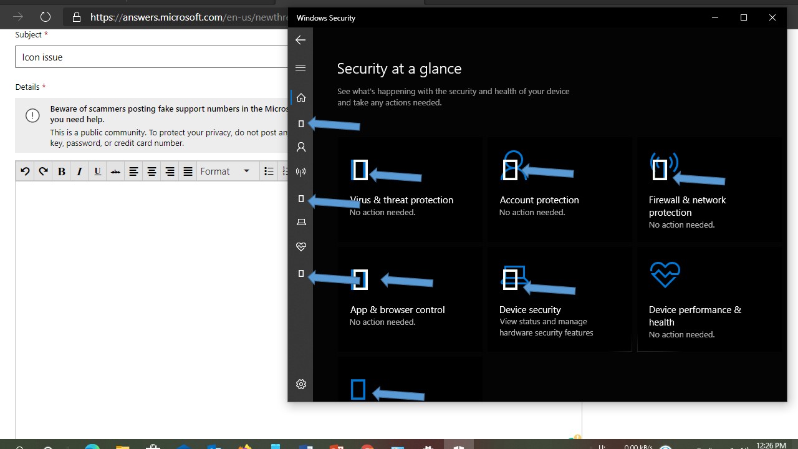
Task: Go back in the Windows Security window
Action: click(x=300, y=40)
